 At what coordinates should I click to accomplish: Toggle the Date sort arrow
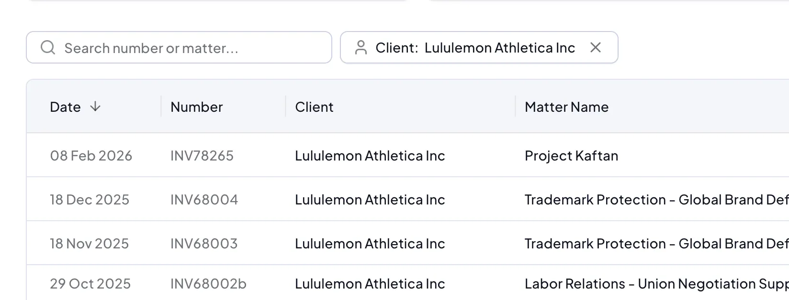coord(95,107)
